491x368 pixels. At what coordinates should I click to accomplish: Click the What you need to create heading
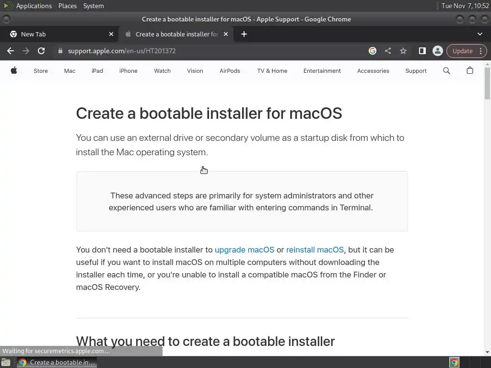click(x=205, y=341)
